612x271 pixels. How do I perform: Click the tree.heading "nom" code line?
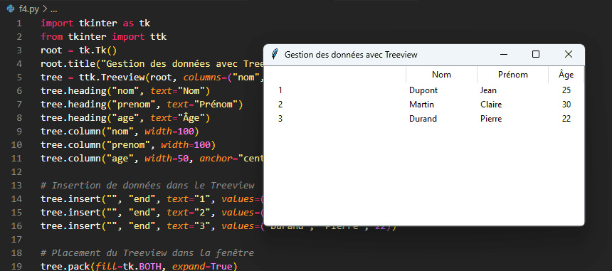(x=125, y=91)
